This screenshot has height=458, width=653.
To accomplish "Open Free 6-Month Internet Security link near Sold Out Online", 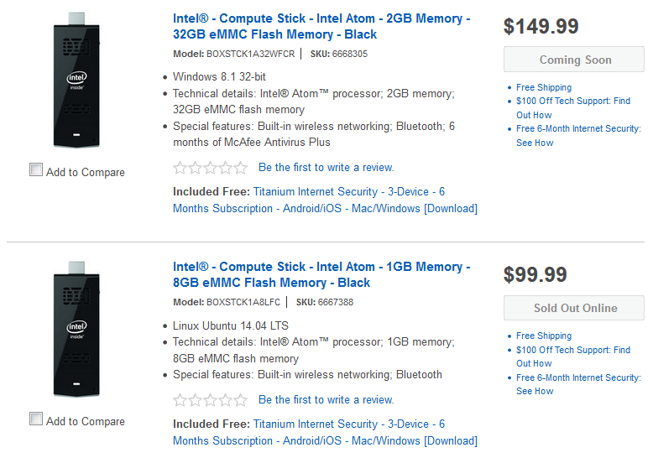I will (x=577, y=377).
